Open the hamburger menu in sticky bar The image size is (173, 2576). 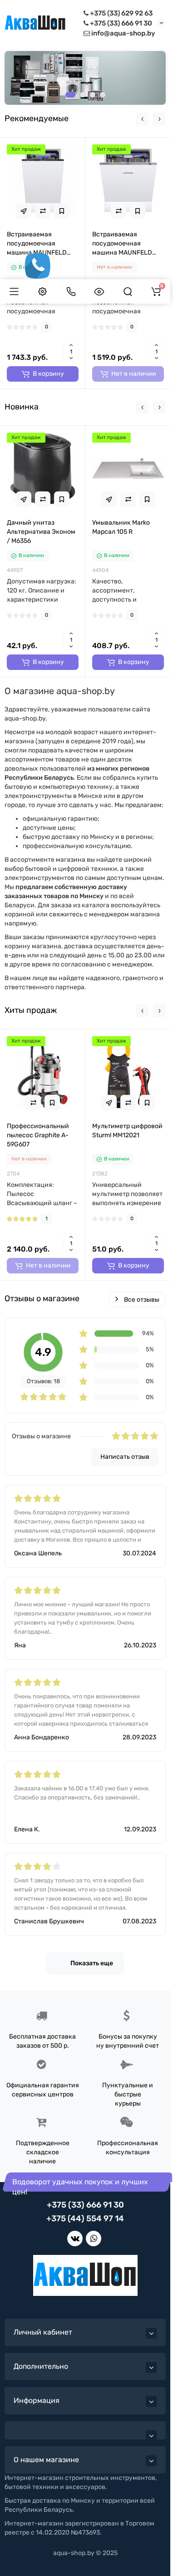point(14,291)
